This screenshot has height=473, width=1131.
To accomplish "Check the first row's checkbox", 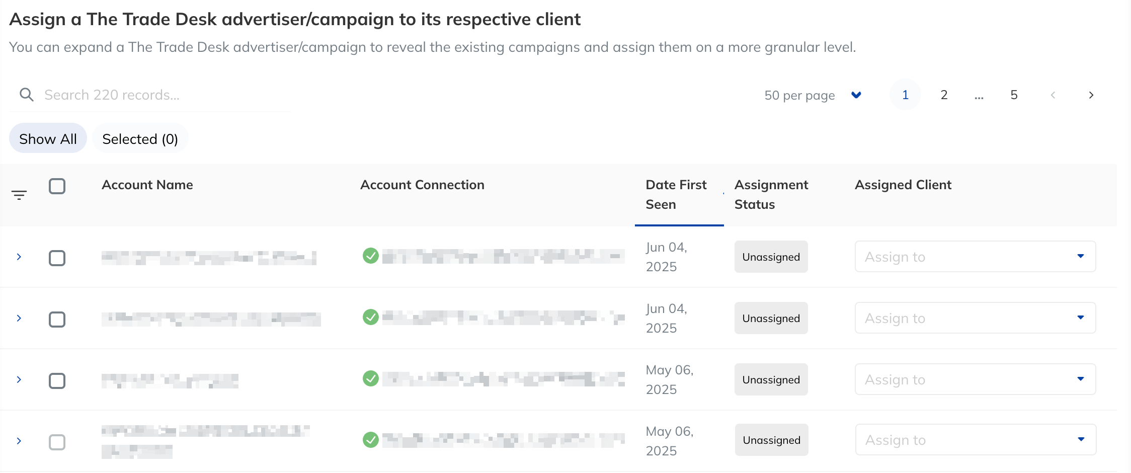I will (57, 258).
